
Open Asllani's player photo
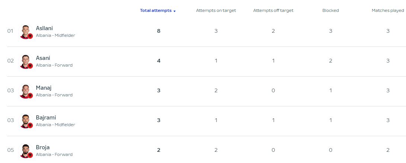[25, 32]
